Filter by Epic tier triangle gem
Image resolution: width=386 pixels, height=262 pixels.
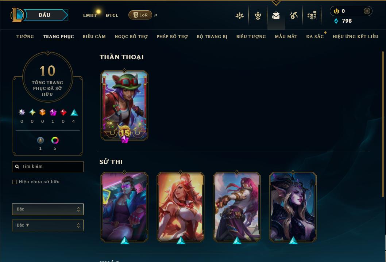[74, 113]
